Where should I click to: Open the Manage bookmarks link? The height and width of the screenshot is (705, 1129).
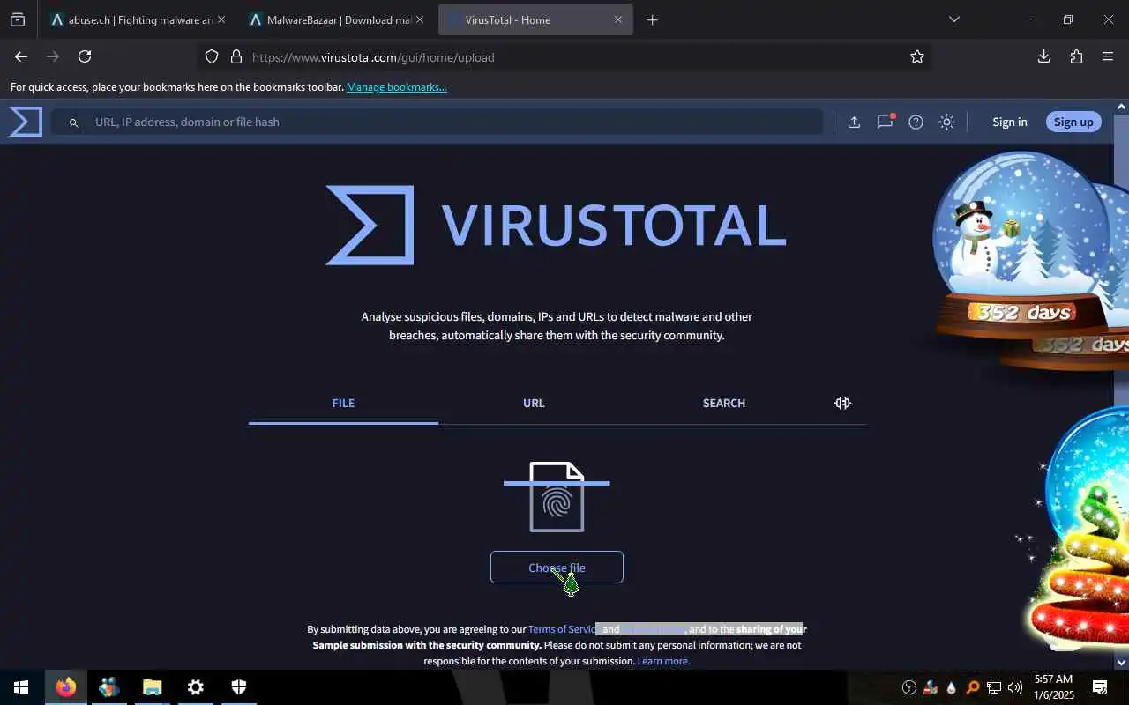(397, 87)
